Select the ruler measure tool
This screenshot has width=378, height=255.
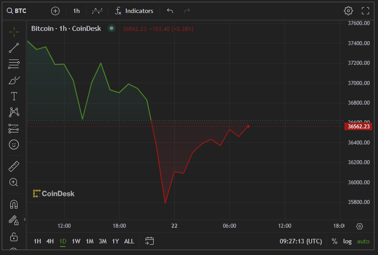[14, 166]
